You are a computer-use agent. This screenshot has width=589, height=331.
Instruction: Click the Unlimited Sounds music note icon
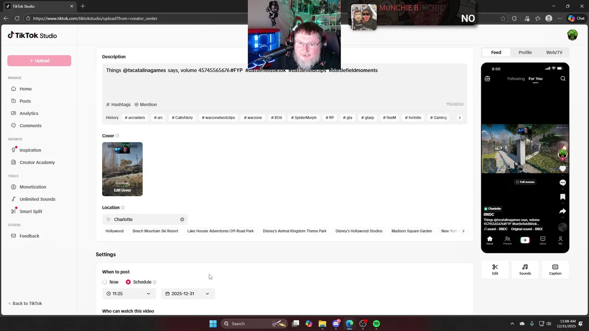click(13, 199)
